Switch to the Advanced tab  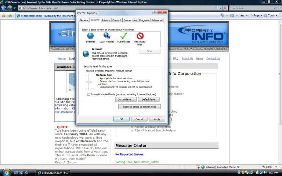click(157, 20)
